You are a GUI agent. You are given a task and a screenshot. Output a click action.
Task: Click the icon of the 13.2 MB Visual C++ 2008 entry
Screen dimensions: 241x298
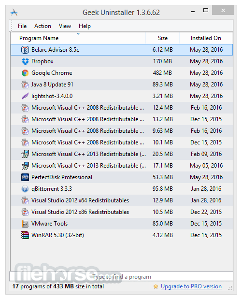pos(25,119)
